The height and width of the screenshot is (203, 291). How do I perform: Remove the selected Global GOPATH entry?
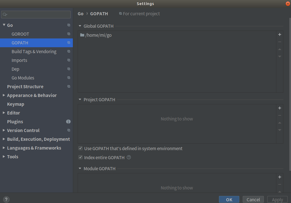click(279, 42)
